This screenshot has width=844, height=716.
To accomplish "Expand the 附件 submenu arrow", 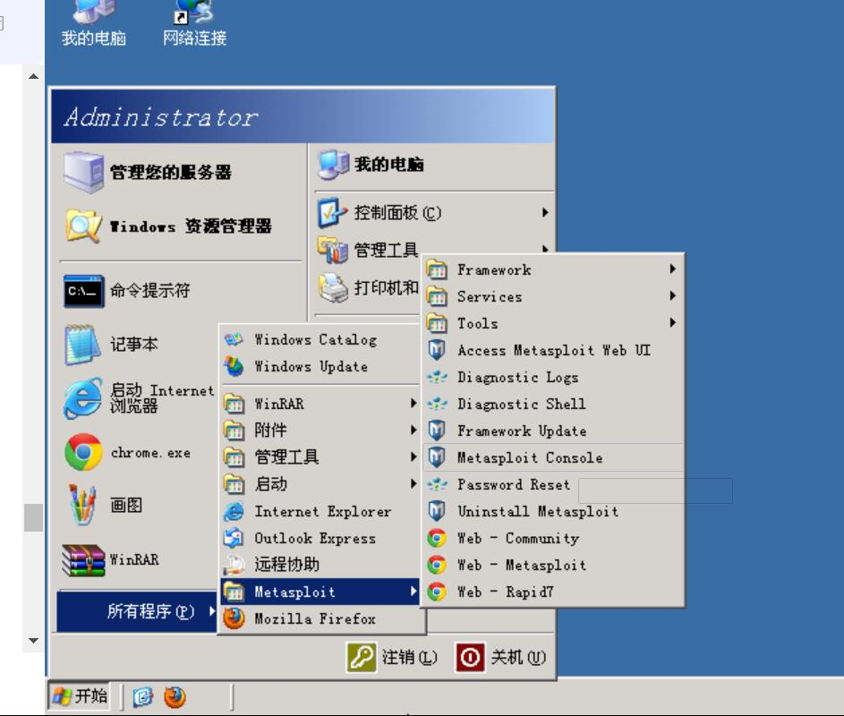I will 413,430.
